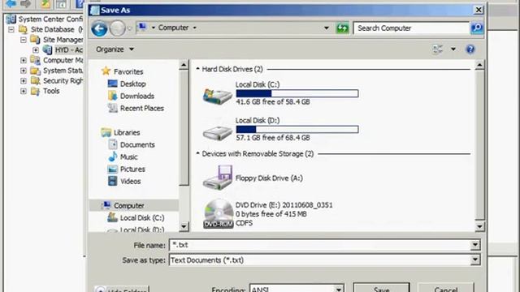Click "57.1 GB free of 68.4 GB" text
Screen dimensions: 520x292
tap(273, 137)
